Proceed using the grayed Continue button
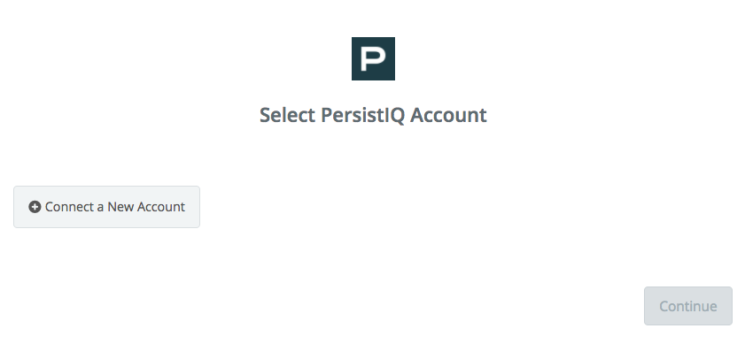This screenshot has width=745, height=359. (x=688, y=306)
